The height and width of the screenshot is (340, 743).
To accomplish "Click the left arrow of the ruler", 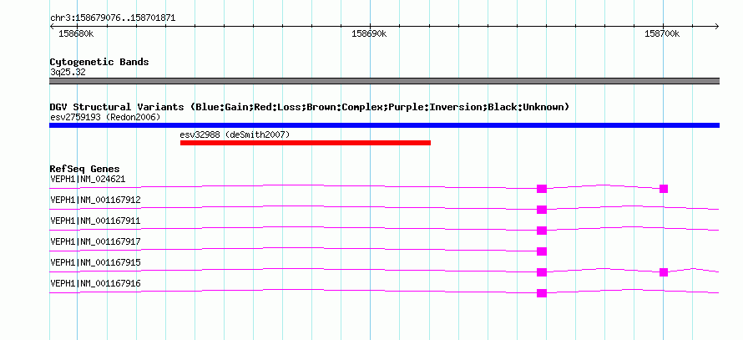I will (52, 27).
